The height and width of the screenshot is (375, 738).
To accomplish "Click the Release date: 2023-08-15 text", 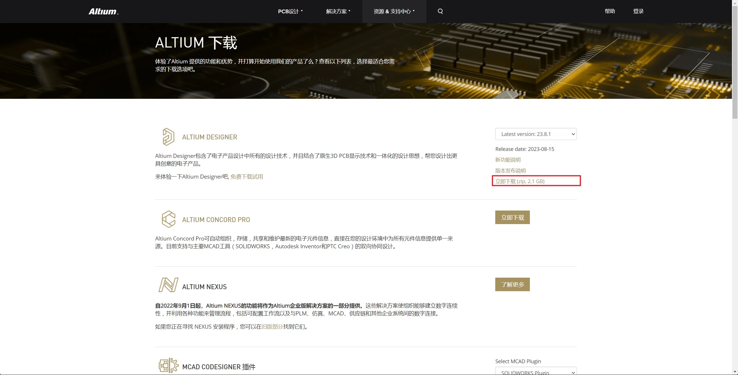I will (525, 149).
